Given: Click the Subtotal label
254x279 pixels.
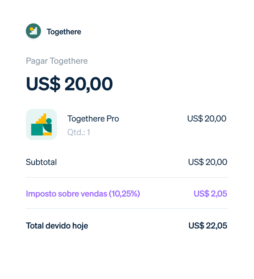Looking at the screenshot, I should pos(41,162).
